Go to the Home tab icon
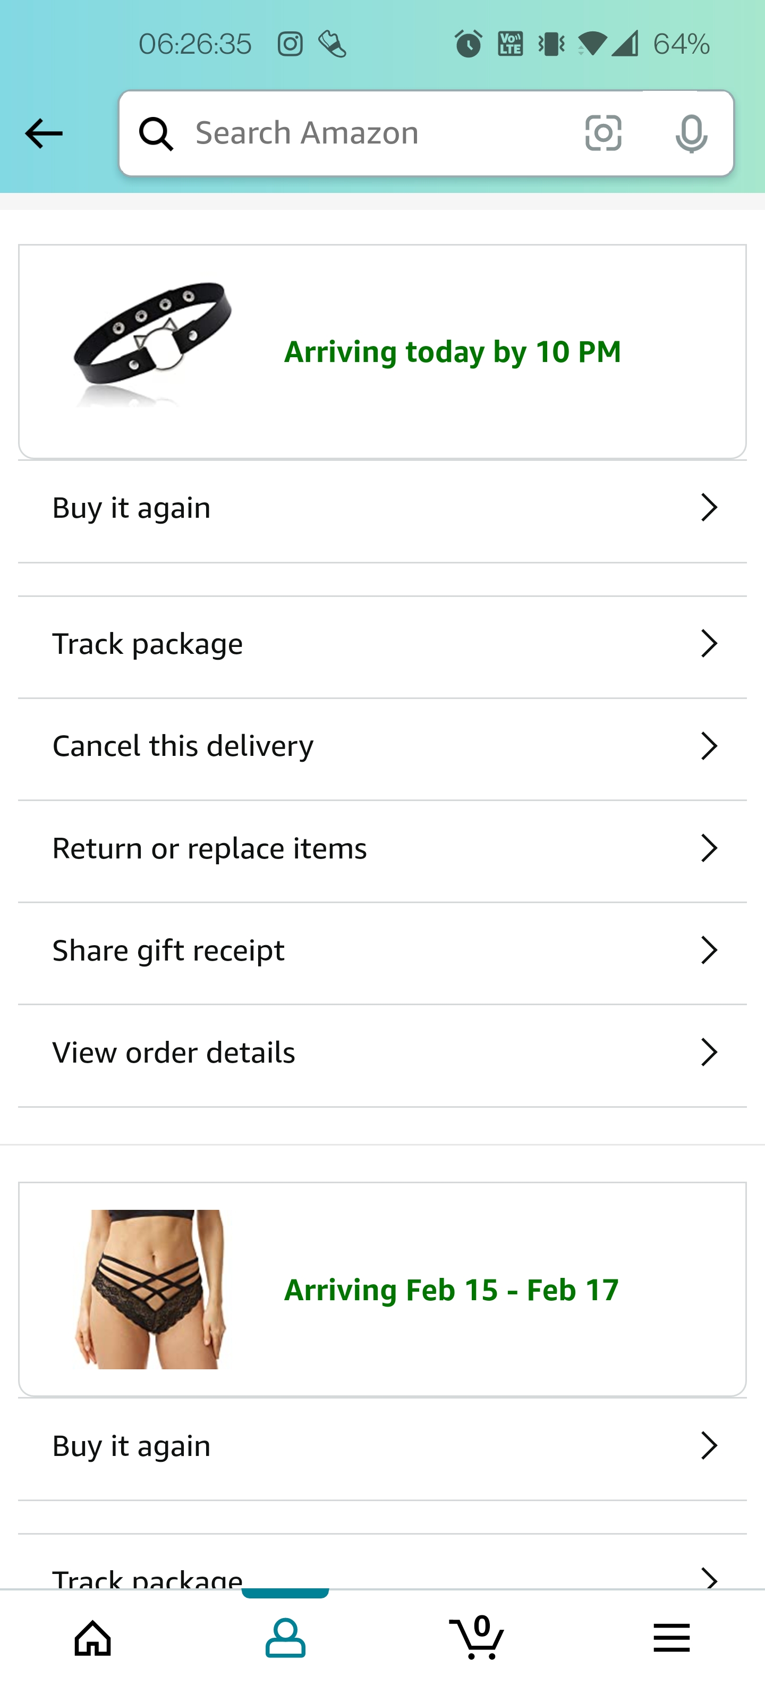This screenshot has width=765, height=1684. coord(93,1638)
